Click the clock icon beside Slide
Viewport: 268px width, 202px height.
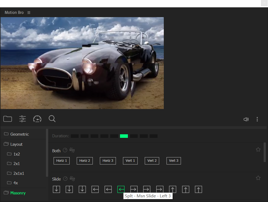pyautogui.click(x=65, y=179)
